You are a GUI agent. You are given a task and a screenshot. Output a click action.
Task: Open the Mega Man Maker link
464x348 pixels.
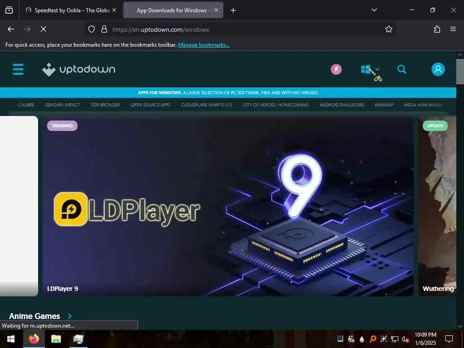tap(423, 105)
